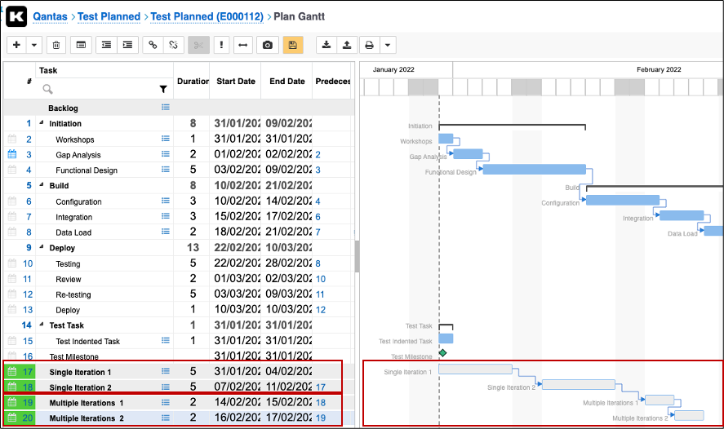Click the task filter funnel icon
This screenshot has height=429, width=724.
click(163, 89)
